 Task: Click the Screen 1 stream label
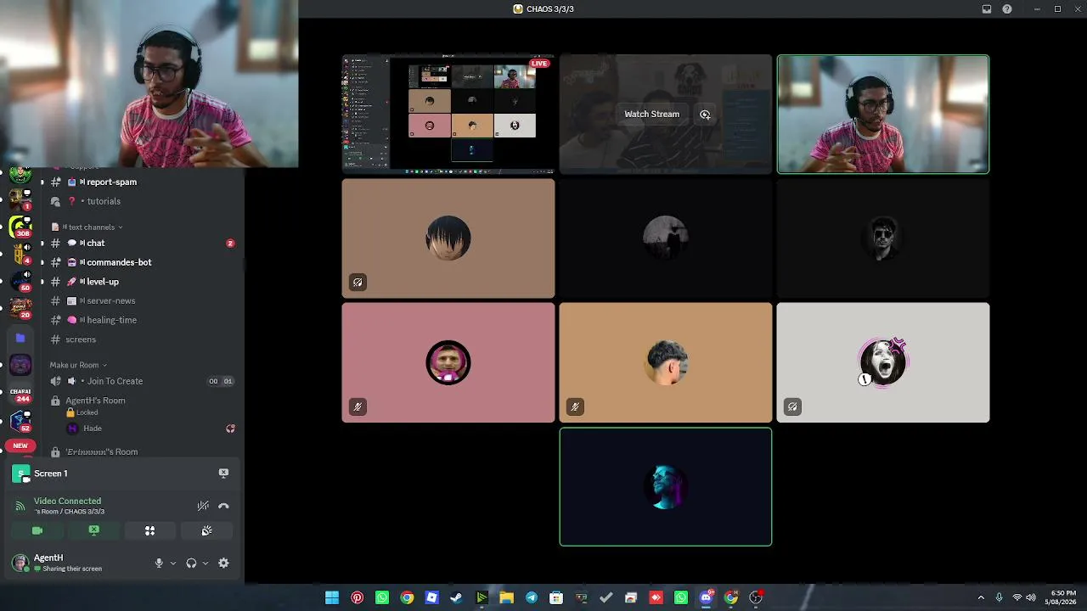pos(50,474)
